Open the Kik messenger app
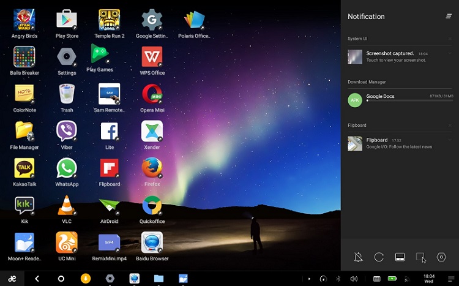 point(24,205)
